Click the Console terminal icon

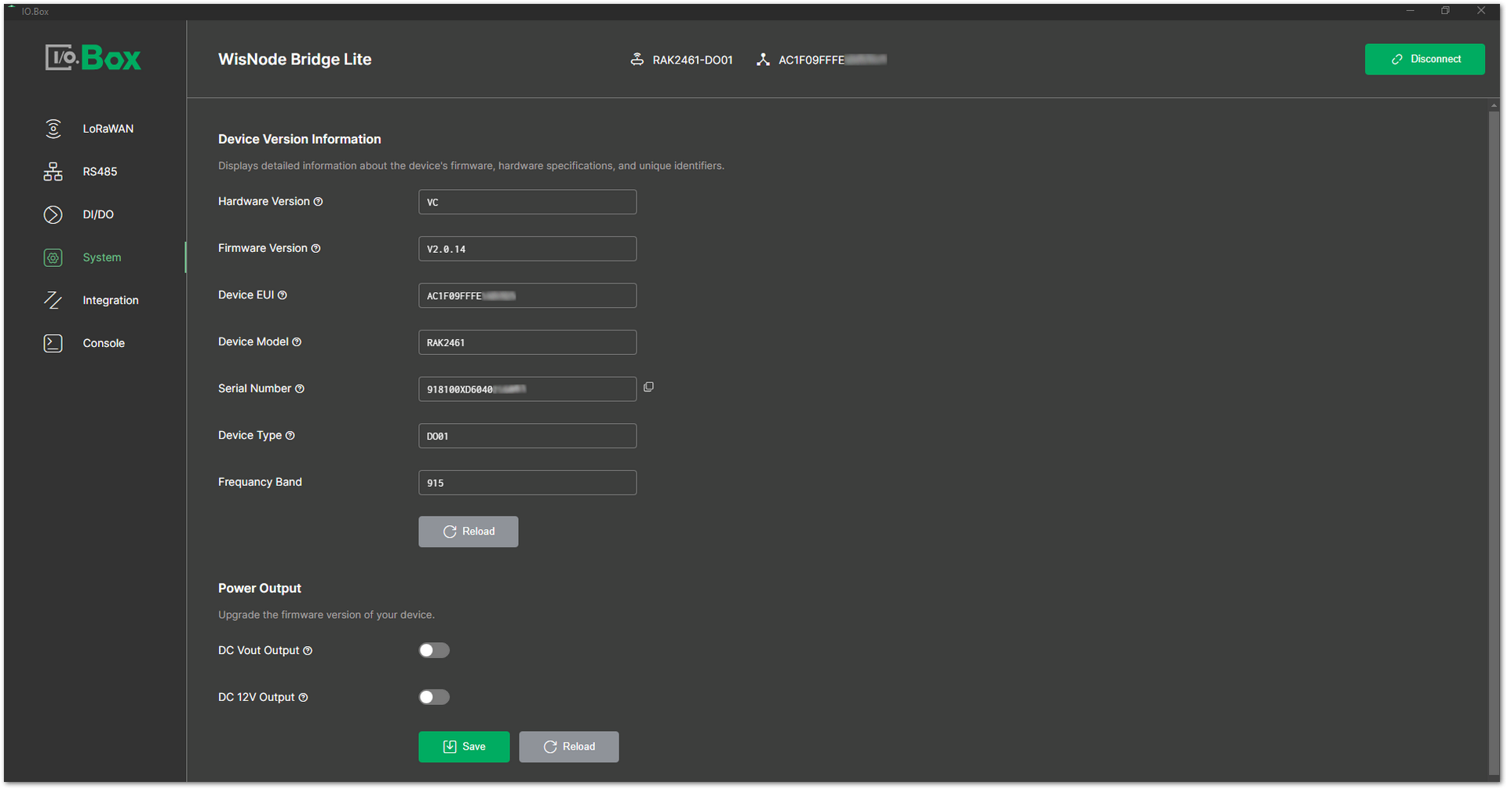pyautogui.click(x=53, y=343)
